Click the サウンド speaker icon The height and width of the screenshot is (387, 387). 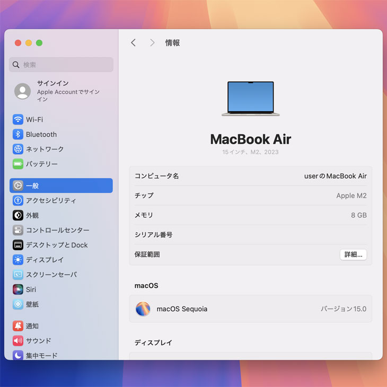(x=18, y=341)
